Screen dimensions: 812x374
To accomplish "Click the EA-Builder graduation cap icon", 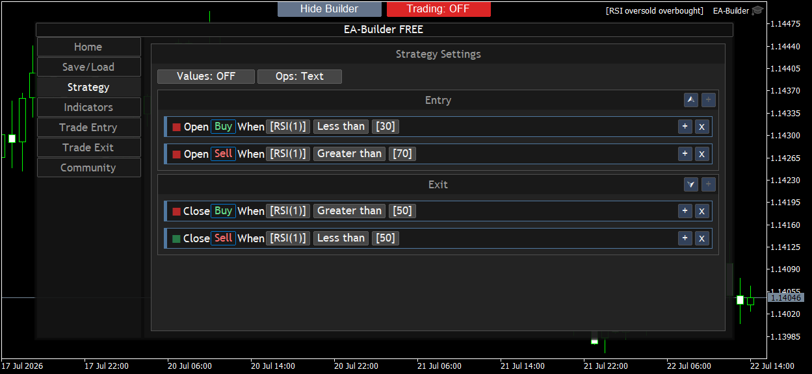I will click(758, 10).
